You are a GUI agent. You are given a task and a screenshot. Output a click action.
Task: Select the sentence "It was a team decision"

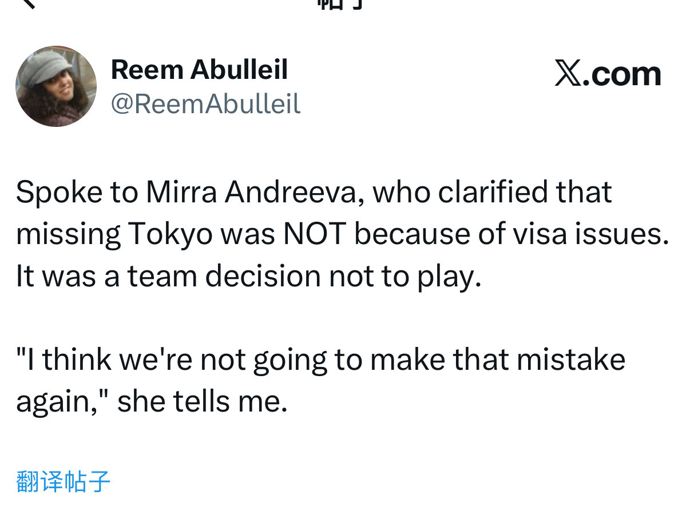pyautogui.click(x=169, y=277)
